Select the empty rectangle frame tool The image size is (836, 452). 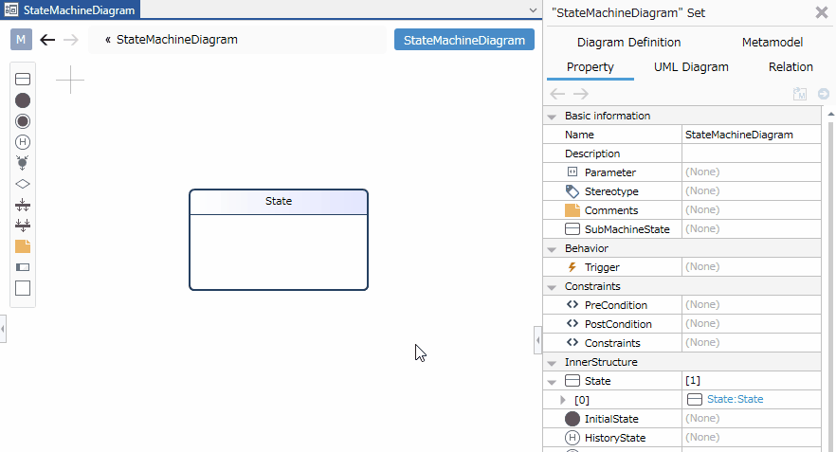pyautogui.click(x=23, y=288)
